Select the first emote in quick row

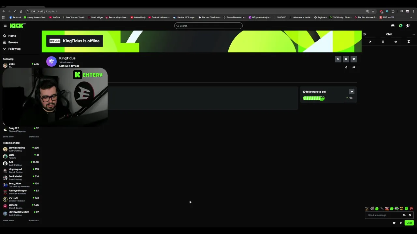[367, 209]
